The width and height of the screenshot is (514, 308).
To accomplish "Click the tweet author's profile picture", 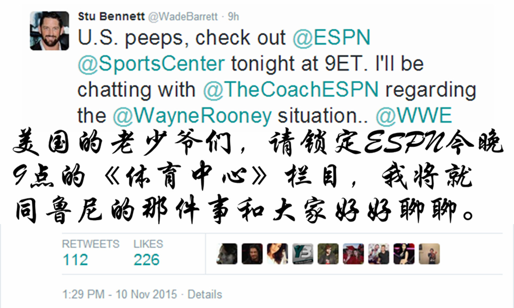I will click(49, 31).
